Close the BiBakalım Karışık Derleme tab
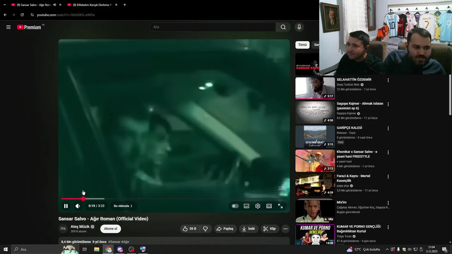 116,5
